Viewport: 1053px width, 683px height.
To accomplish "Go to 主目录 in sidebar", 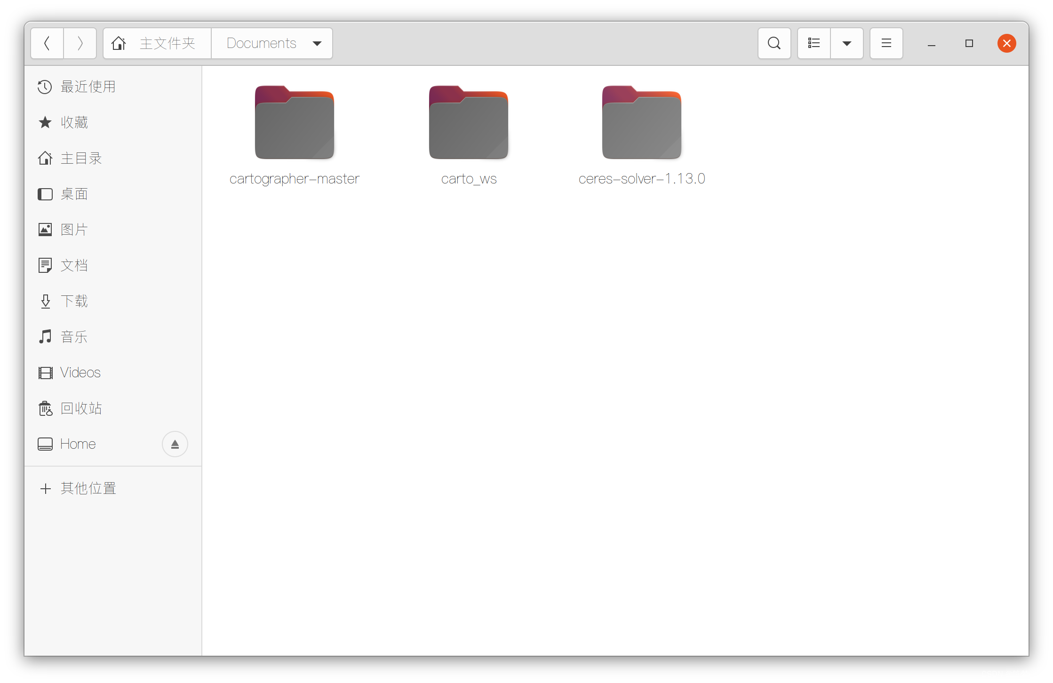I will (x=81, y=158).
